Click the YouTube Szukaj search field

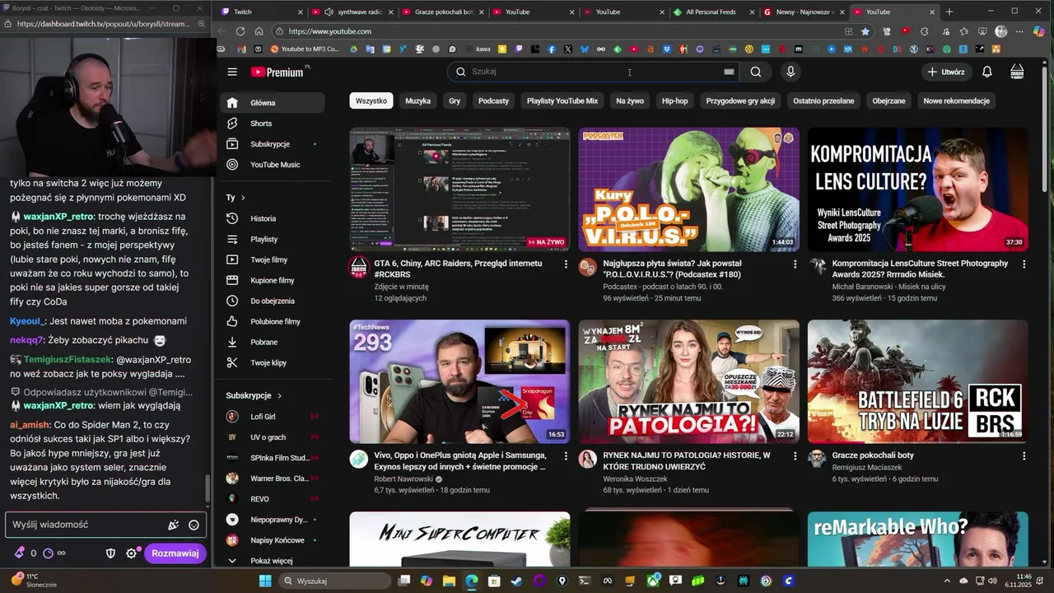593,72
